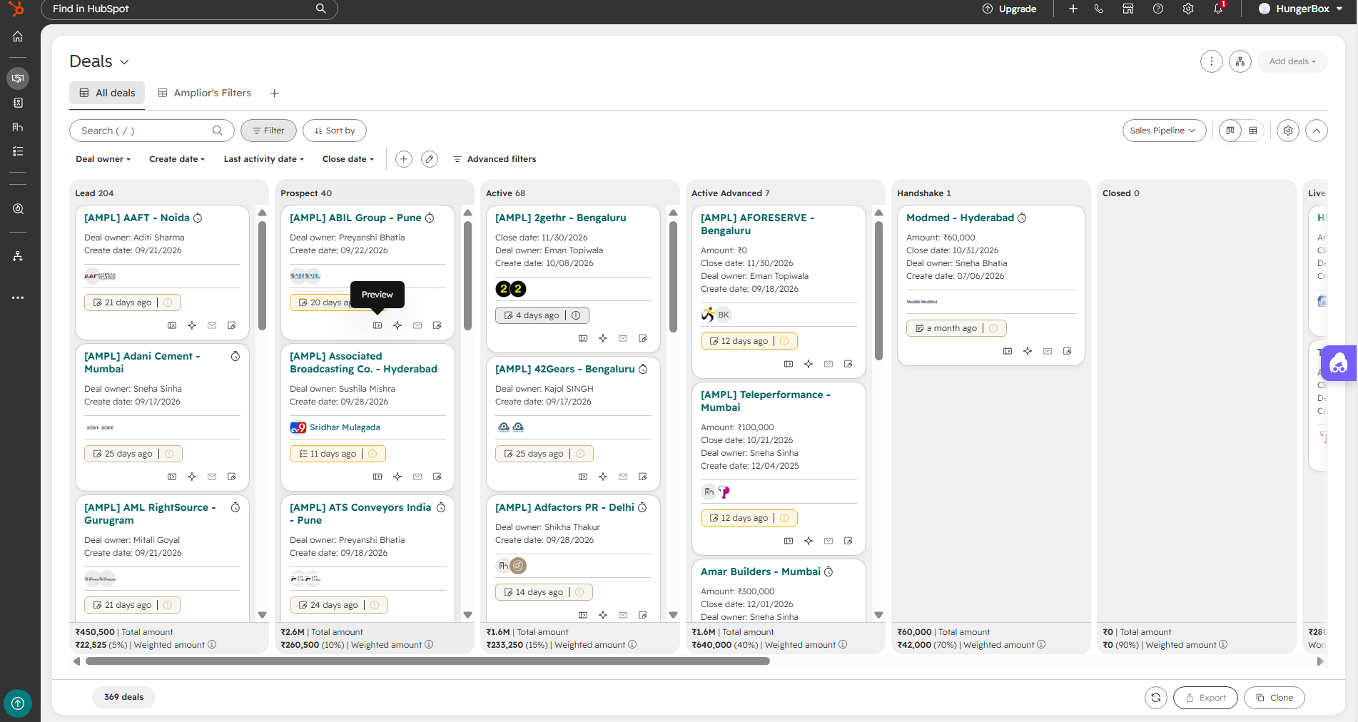Expand the Last activity date filter
This screenshot has width=1358, height=722.
click(x=264, y=159)
